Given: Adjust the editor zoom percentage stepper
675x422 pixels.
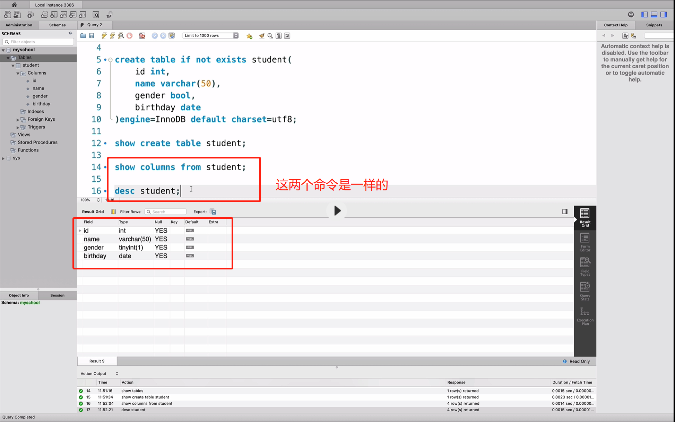Looking at the screenshot, I should (98, 200).
